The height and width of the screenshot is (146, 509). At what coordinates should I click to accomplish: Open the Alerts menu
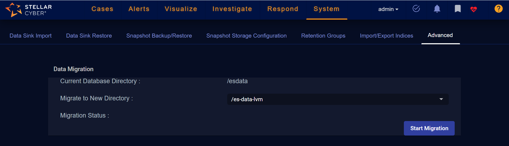(x=139, y=9)
